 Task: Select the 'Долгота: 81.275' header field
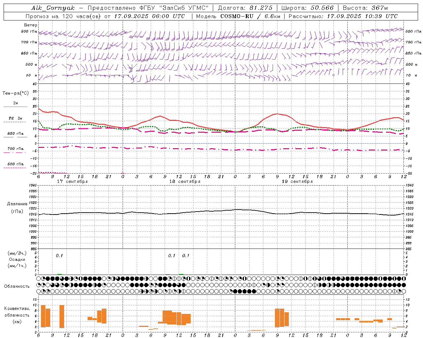pyautogui.click(x=245, y=8)
